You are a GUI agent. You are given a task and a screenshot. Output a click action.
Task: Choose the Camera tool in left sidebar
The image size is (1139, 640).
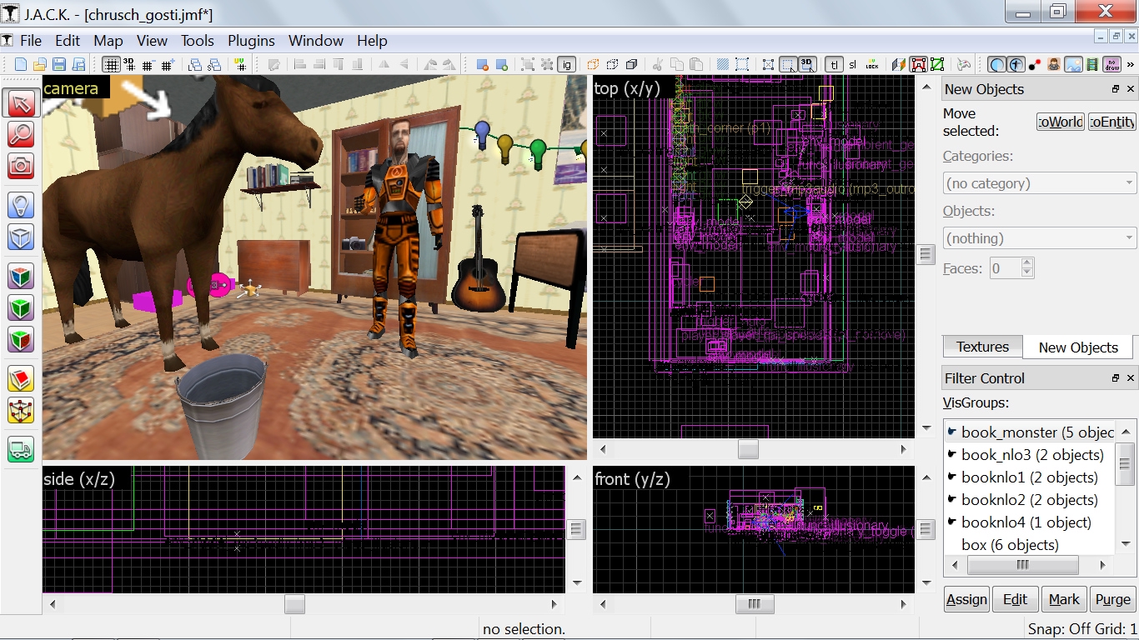(21, 165)
